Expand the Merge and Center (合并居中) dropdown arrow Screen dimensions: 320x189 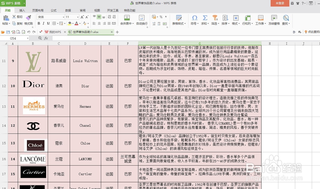point(133,24)
